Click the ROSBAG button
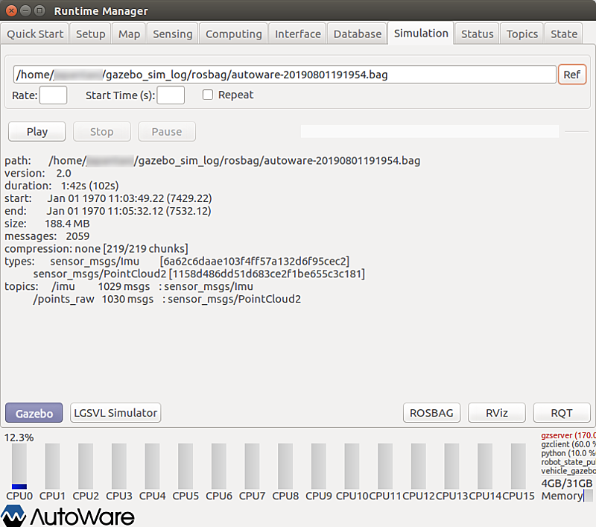 [431, 413]
